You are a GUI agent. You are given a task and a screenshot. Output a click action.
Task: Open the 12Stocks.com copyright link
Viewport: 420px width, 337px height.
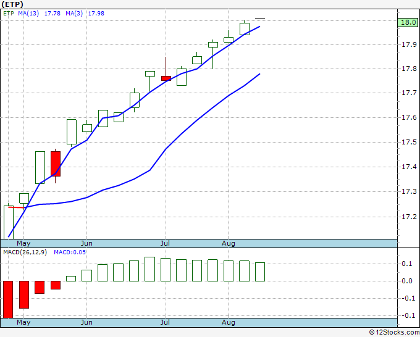click(x=394, y=333)
